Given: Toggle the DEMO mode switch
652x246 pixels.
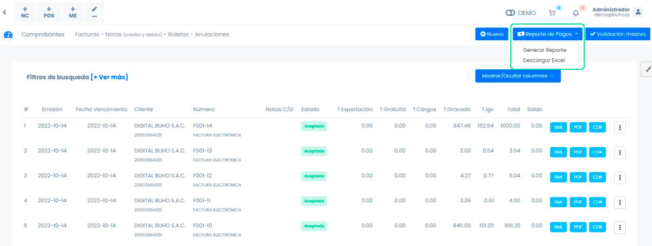Looking at the screenshot, I should (511, 13).
